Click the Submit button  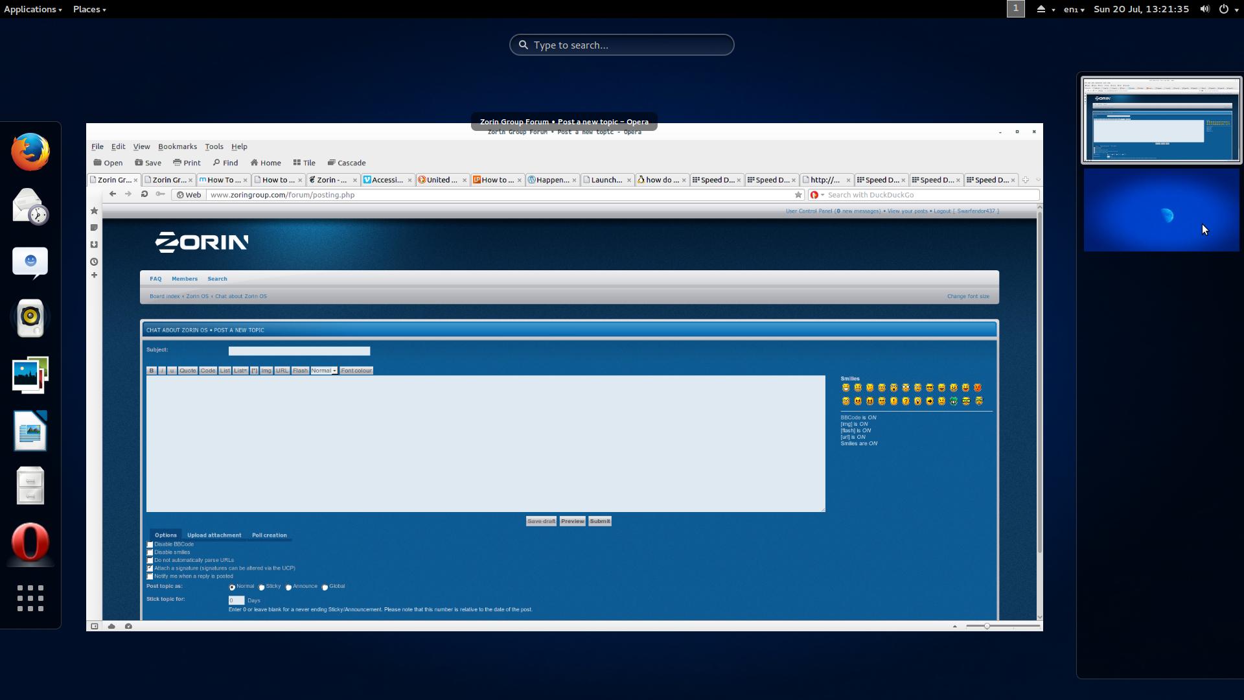point(599,520)
